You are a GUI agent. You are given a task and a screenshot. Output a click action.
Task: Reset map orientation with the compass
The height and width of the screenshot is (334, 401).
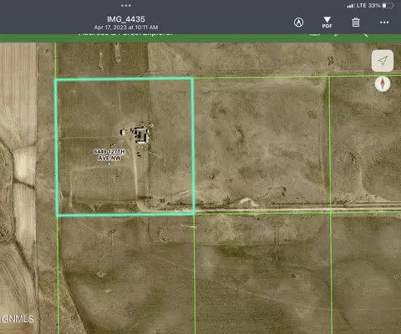click(383, 83)
